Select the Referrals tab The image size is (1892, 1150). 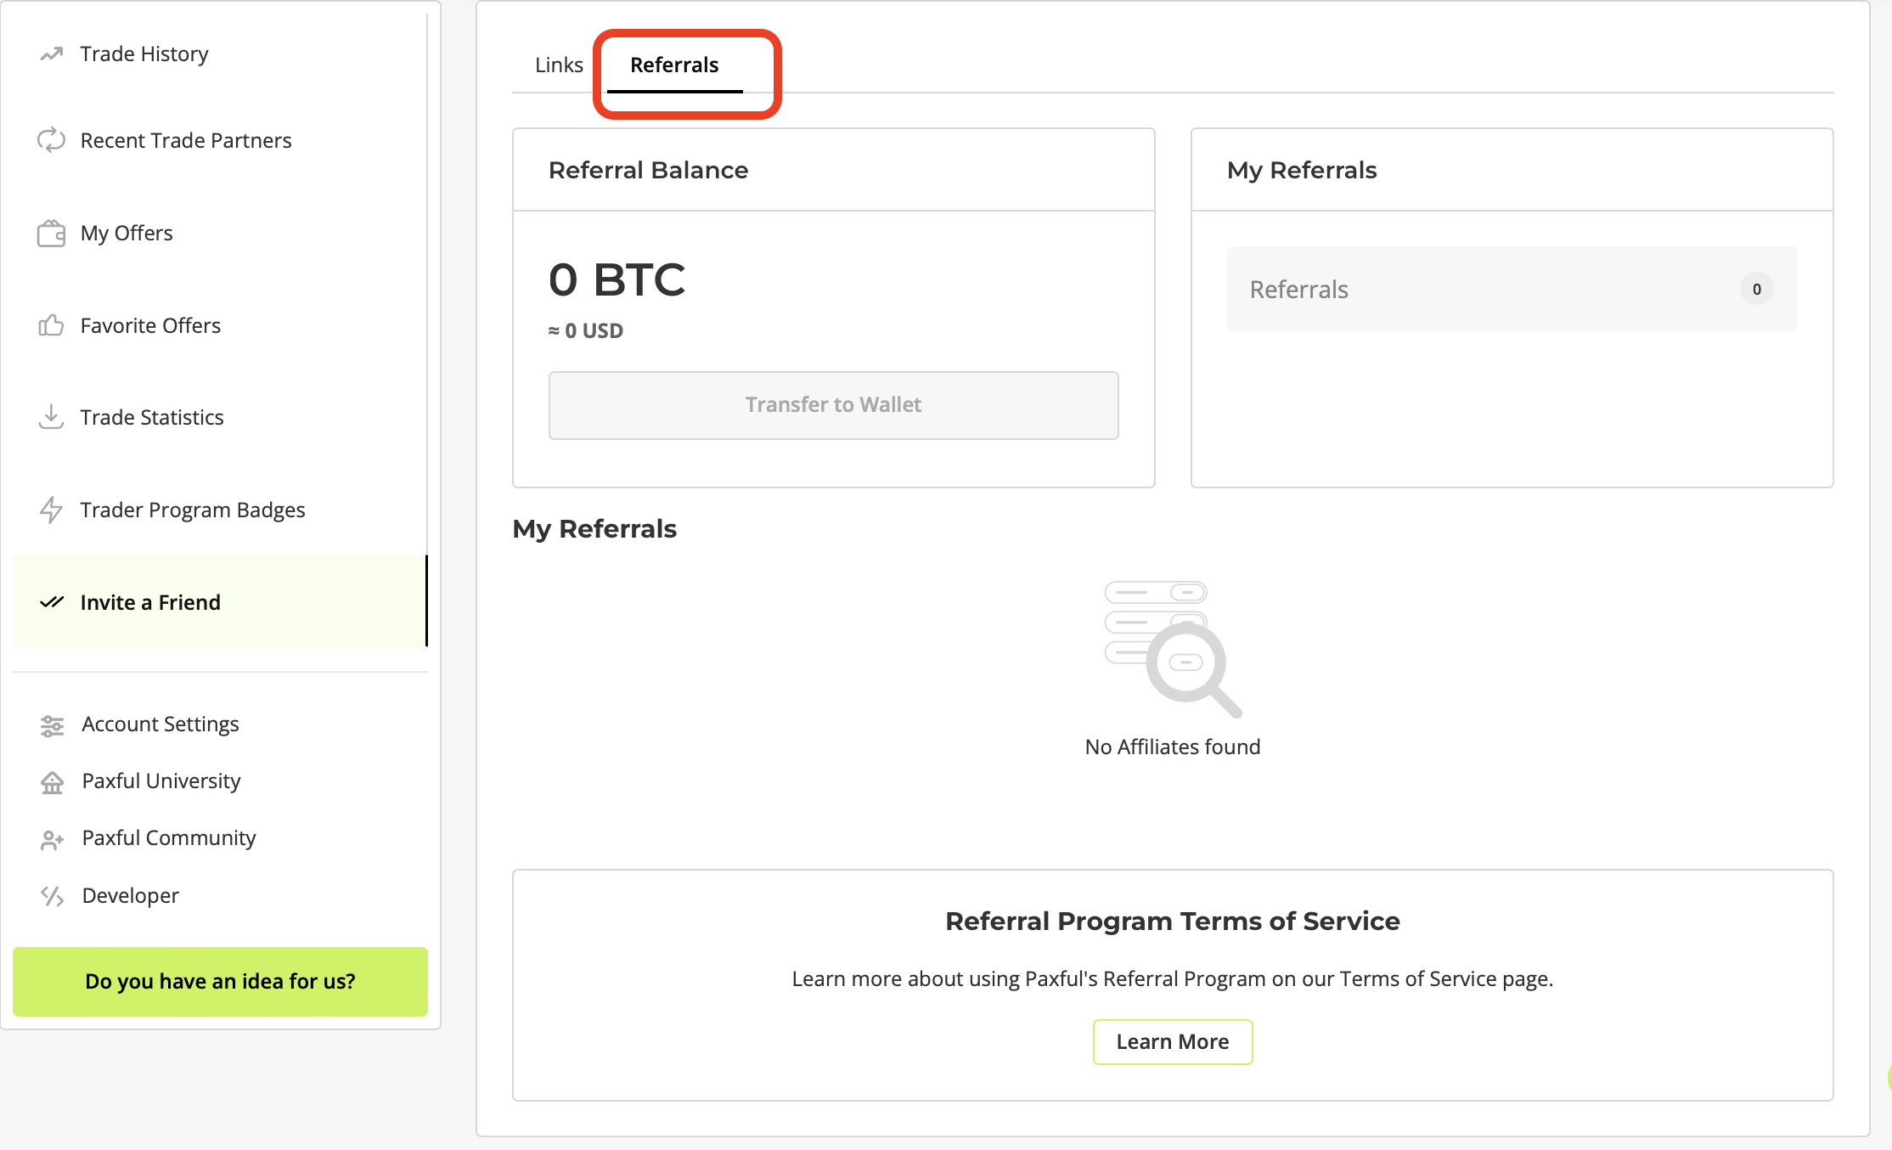(674, 65)
